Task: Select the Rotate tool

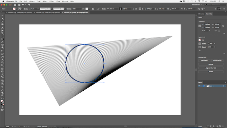Action: click(2, 51)
